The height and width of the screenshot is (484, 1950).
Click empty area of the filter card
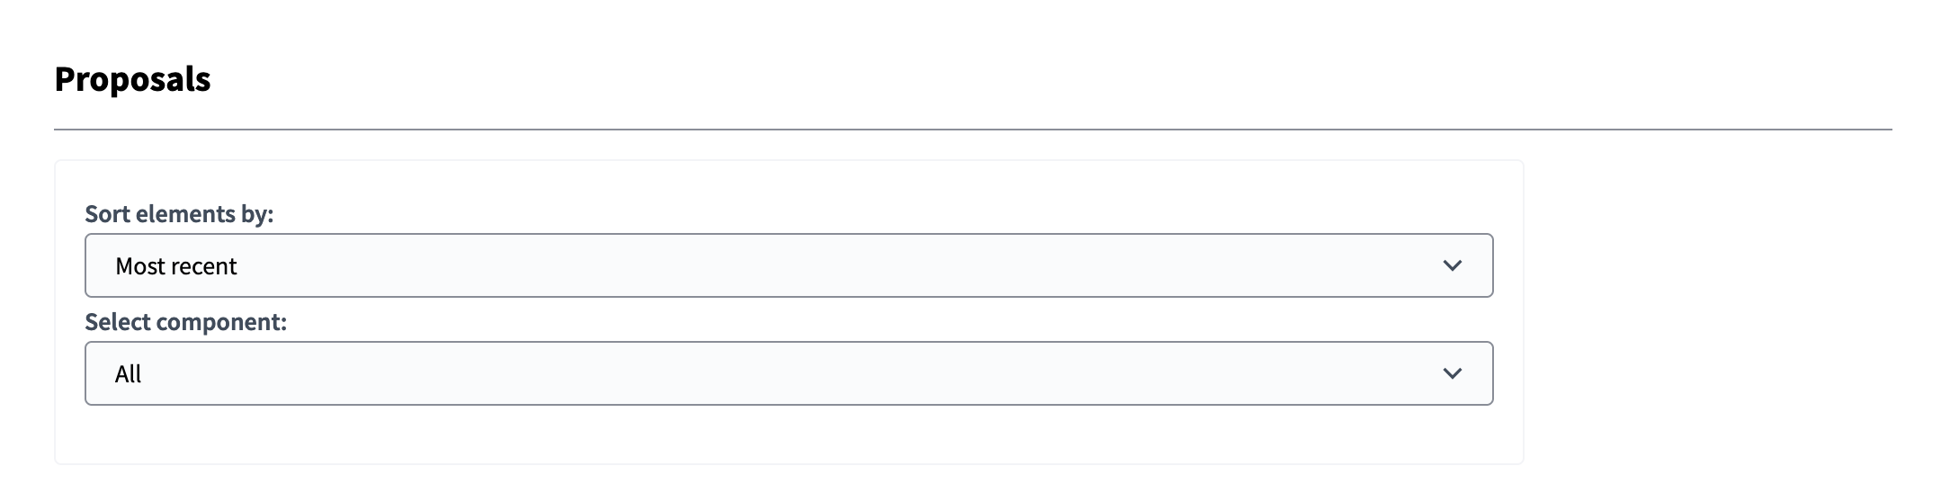pos(788,436)
